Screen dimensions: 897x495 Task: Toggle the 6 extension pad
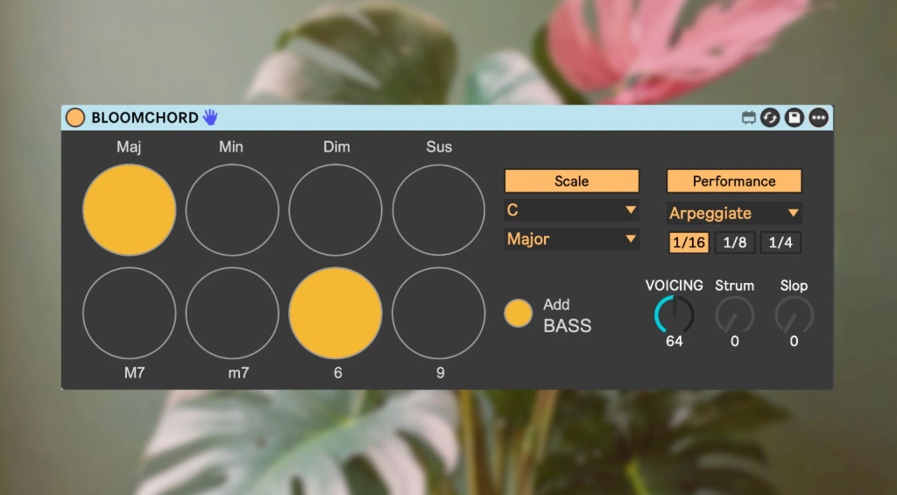click(x=335, y=313)
